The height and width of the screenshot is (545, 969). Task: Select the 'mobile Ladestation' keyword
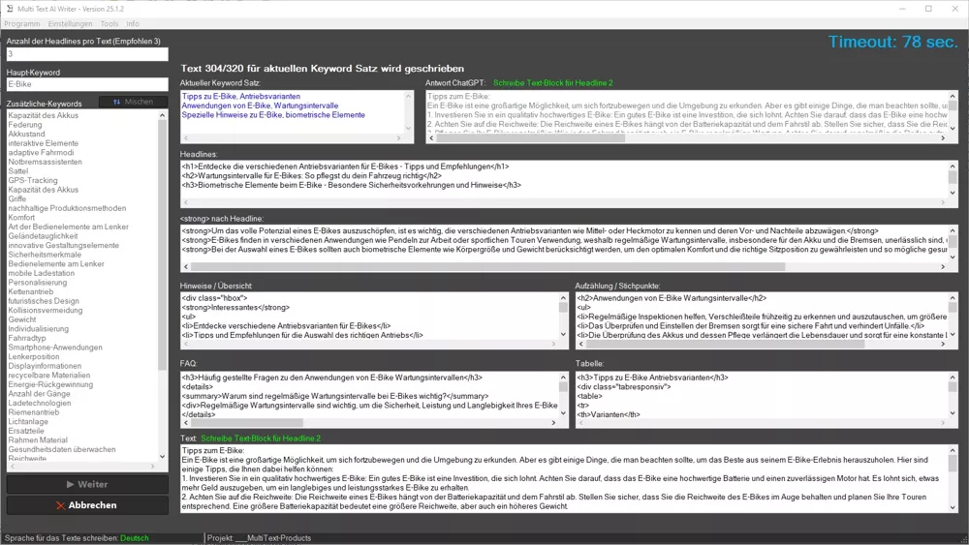tap(41, 273)
